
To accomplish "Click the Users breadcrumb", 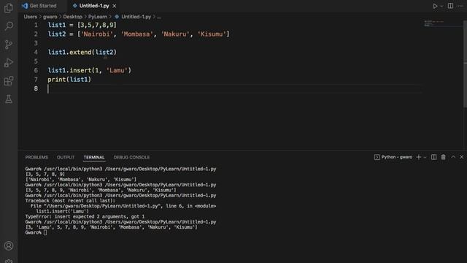I will click(x=31, y=17).
